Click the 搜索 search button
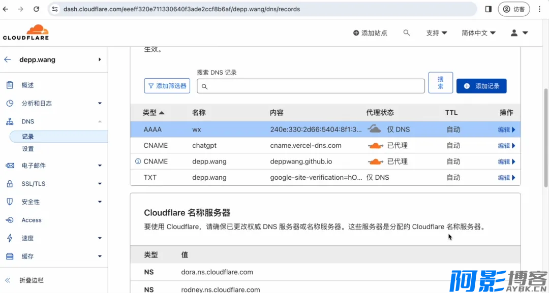The height and width of the screenshot is (293, 549). point(440,83)
